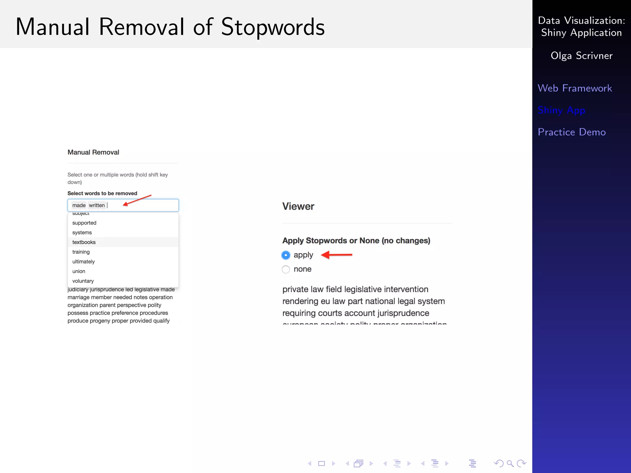The image size is (631, 473).
Task: Select the none radio button
Action: (286, 269)
